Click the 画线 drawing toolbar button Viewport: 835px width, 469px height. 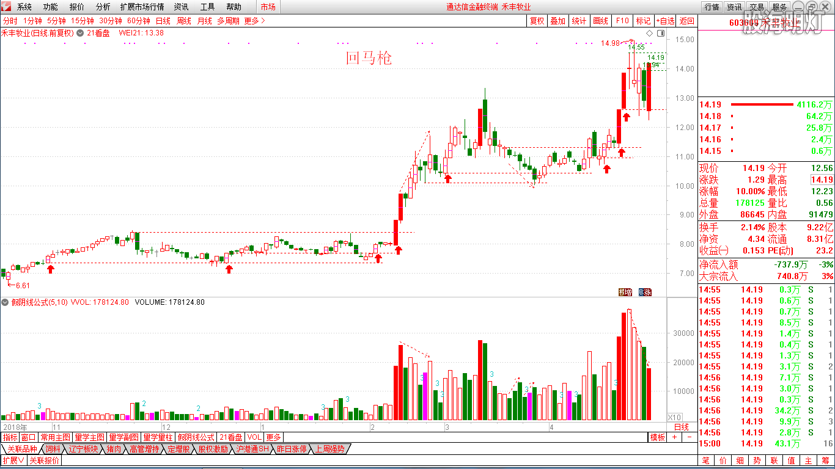point(600,21)
